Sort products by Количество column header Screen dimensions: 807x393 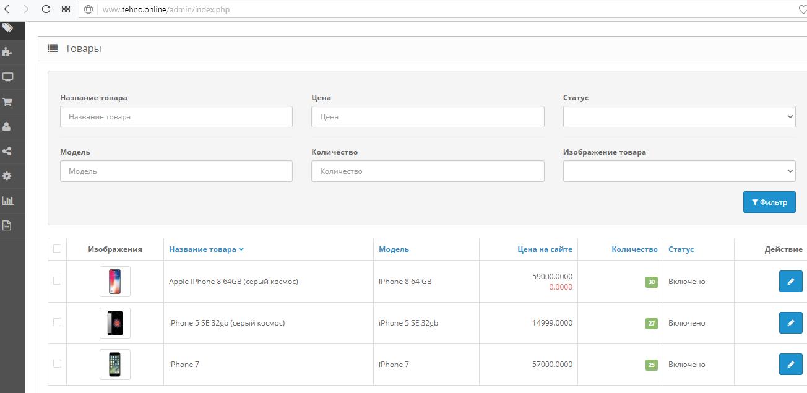[x=634, y=249]
